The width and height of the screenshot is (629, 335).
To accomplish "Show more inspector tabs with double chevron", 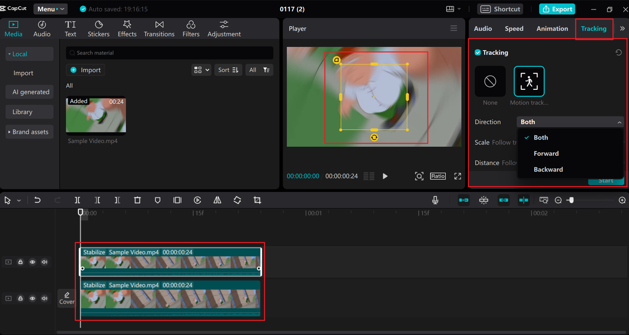I will (x=622, y=28).
